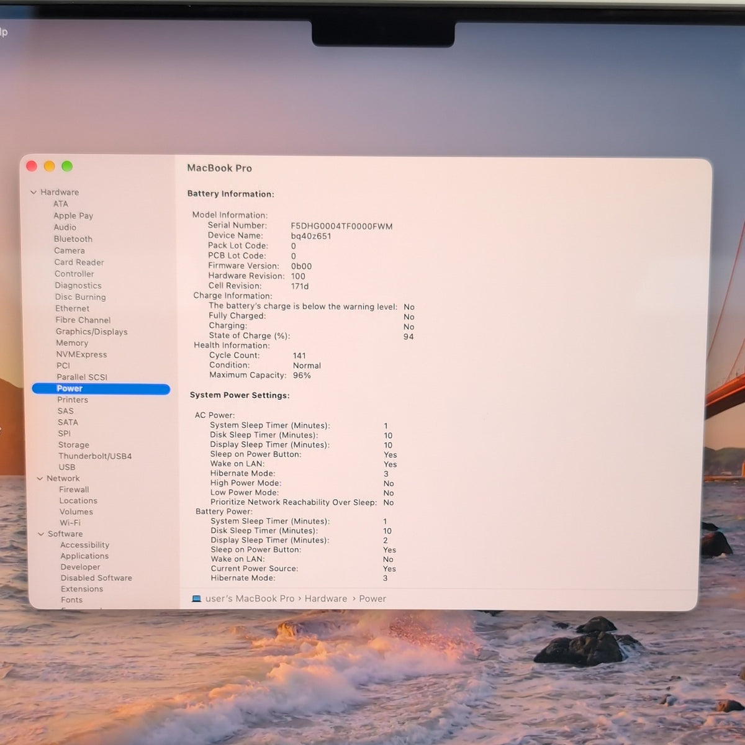
Task: Select Audio in the sidebar
Action: click(65, 227)
